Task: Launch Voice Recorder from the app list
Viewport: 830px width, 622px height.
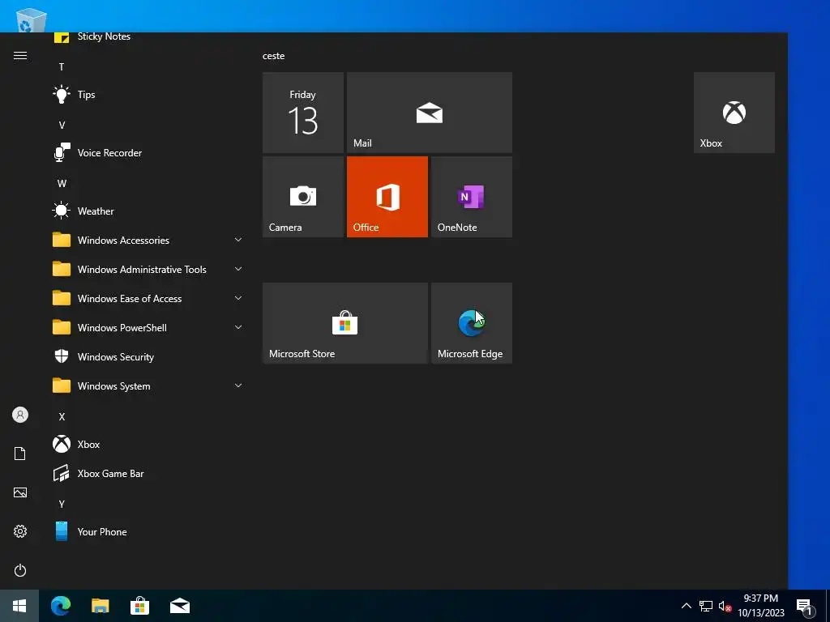Action: (148, 153)
